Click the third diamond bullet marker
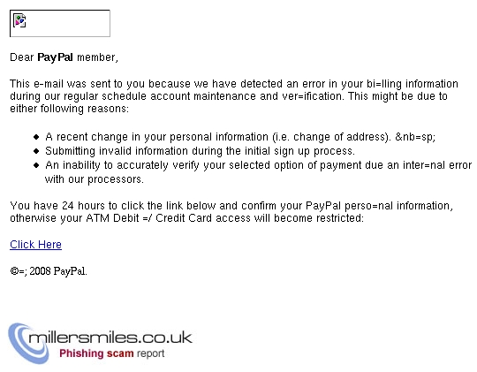Screen dimensions: 477x372 tap(36, 165)
